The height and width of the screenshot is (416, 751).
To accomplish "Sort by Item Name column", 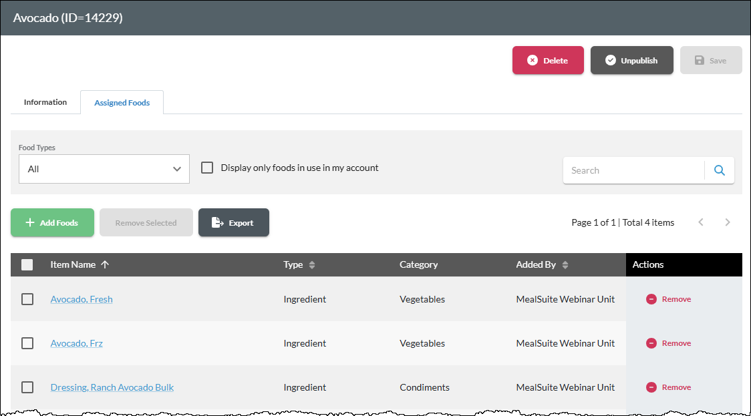I will 80,264.
